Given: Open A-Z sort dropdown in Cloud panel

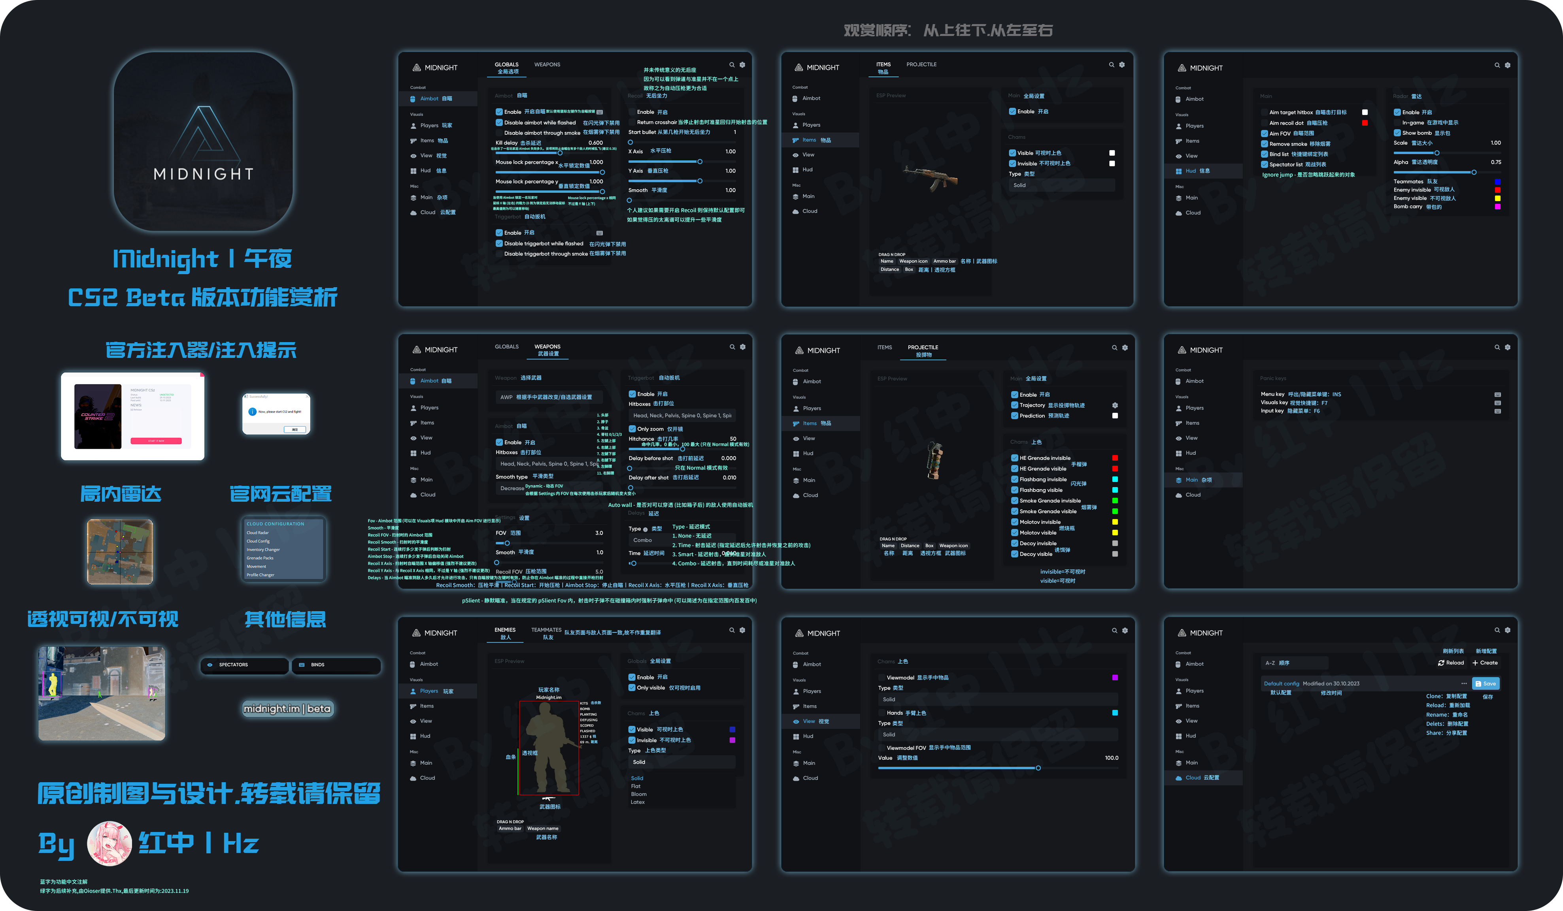Looking at the screenshot, I should pos(1295,663).
